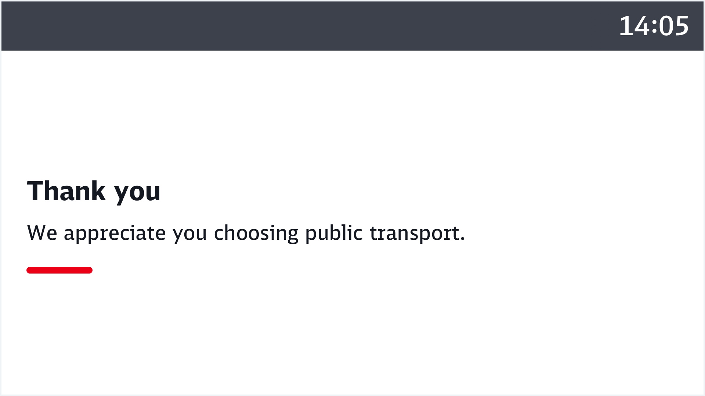
Task: Click the 14:05 clock display
Action: (654, 26)
